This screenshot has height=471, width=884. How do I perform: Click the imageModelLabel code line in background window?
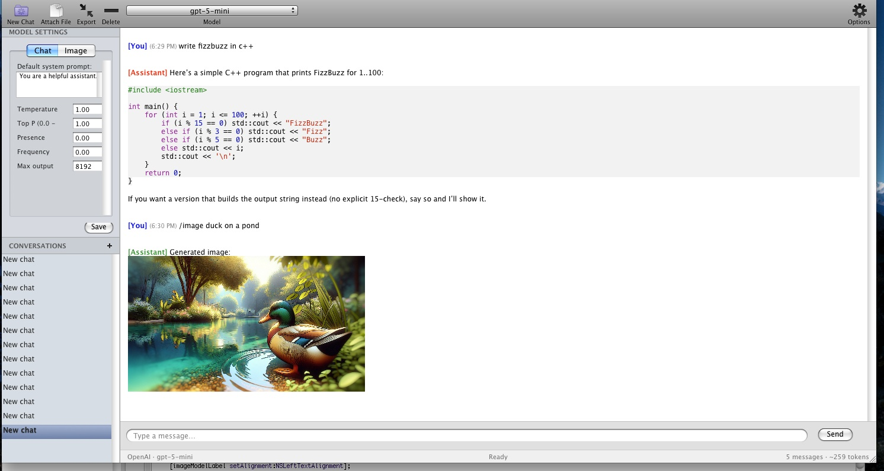click(x=260, y=466)
